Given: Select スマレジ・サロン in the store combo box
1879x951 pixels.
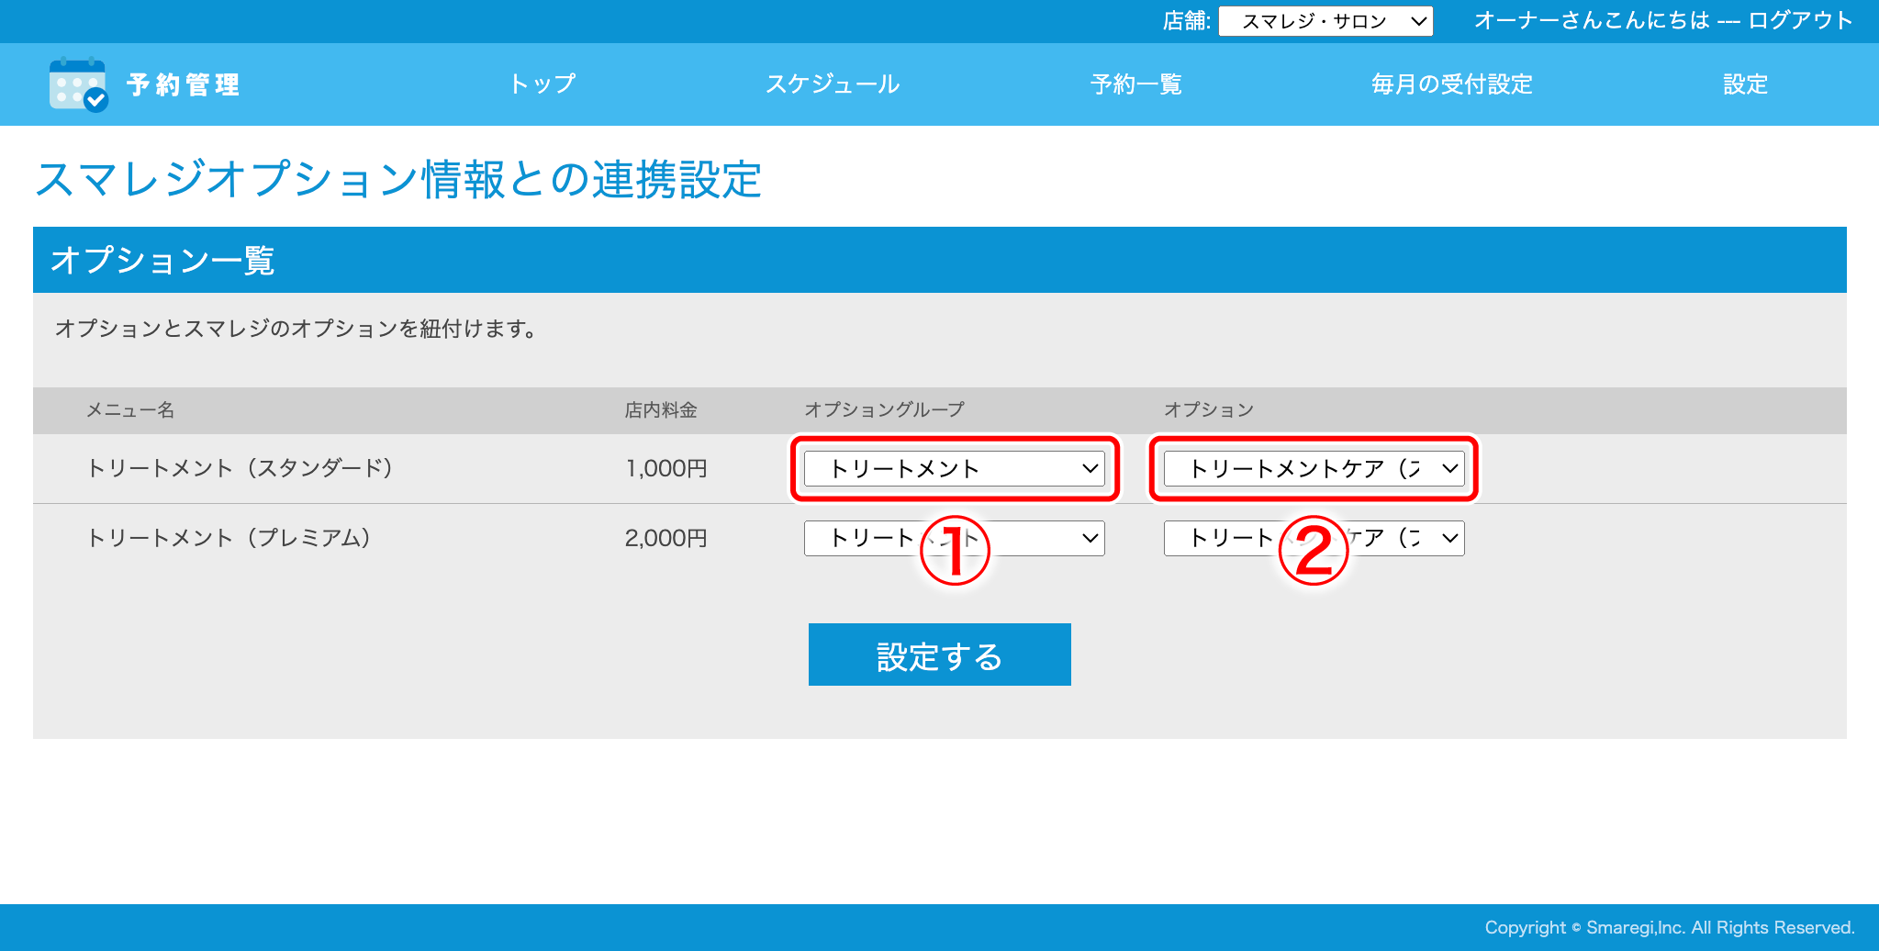Looking at the screenshot, I should (x=1325, y=20).
